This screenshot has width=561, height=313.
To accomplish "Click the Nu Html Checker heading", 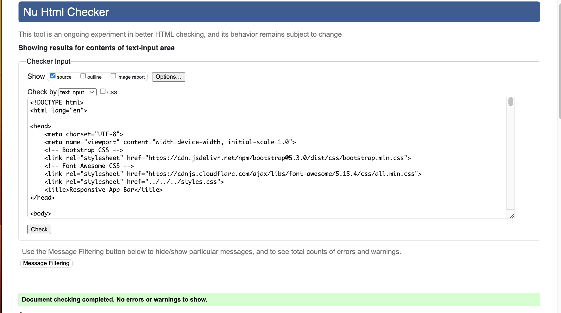I will pyautogui.click(x=66, y=12).
